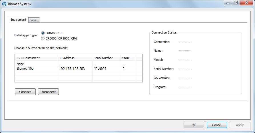Click the State column header

pyautogui.click(x=128, y=58)
